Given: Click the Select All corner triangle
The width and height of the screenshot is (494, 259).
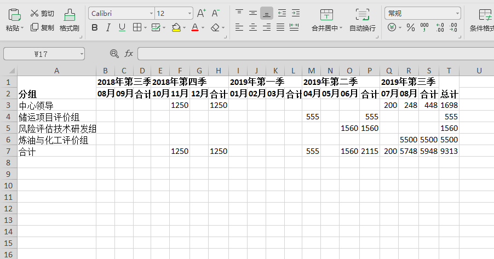Looking at the screenshot, I should [x=12, y=71].
